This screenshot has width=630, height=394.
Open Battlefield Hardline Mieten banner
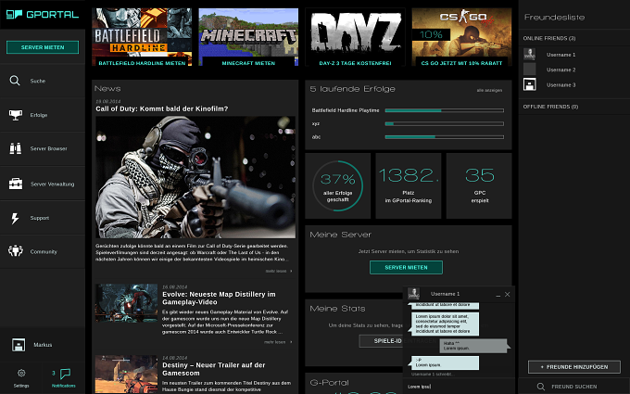click(x=142, y=37)
